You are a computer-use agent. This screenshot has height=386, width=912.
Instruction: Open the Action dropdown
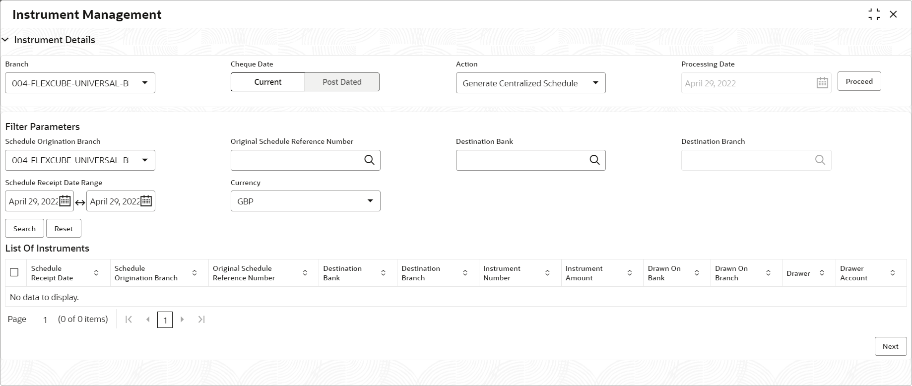tap(595, 83)
